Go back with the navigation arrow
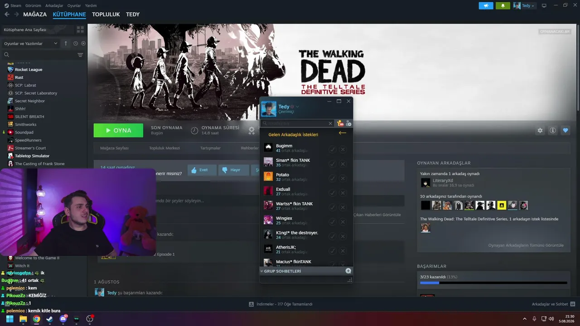Screen dimensions: 580x326 click(x=7, y=14)
